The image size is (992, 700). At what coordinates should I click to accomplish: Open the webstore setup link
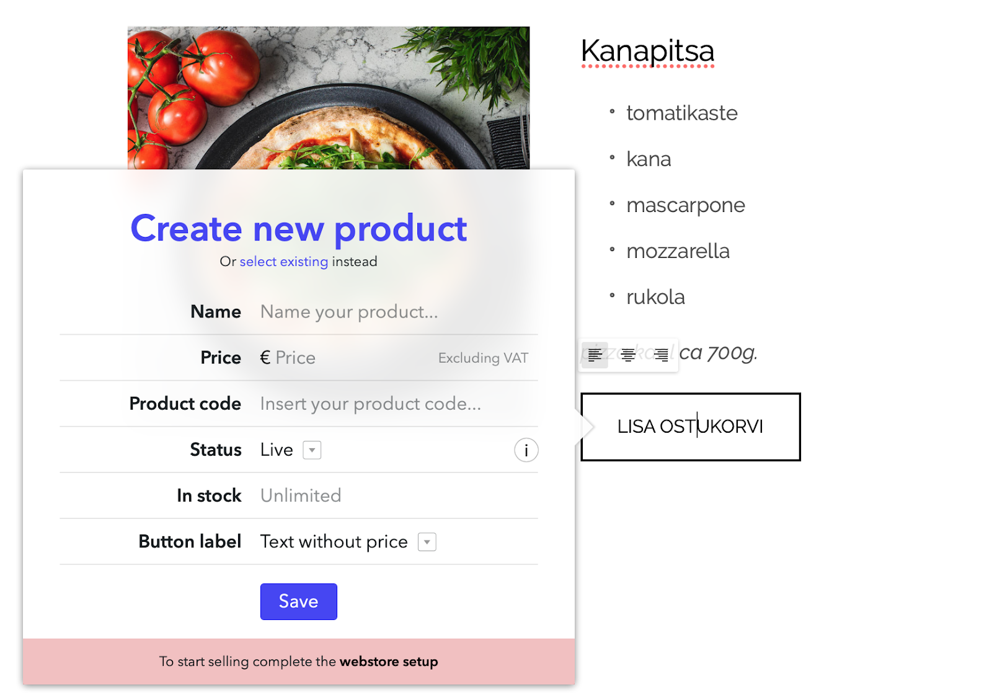(x=389, y=662)
